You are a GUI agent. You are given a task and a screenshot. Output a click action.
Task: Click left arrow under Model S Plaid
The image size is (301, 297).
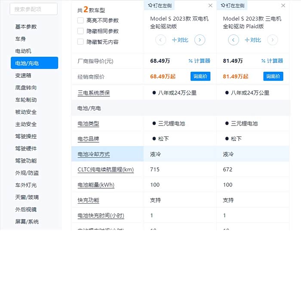pyautogui.click(x=233, y=40)
